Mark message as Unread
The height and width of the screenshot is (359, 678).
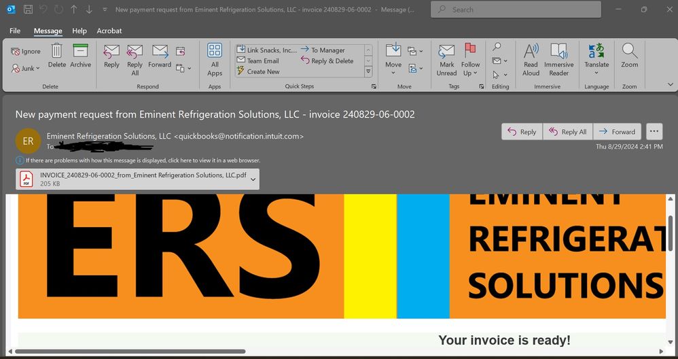pos(446,60)
